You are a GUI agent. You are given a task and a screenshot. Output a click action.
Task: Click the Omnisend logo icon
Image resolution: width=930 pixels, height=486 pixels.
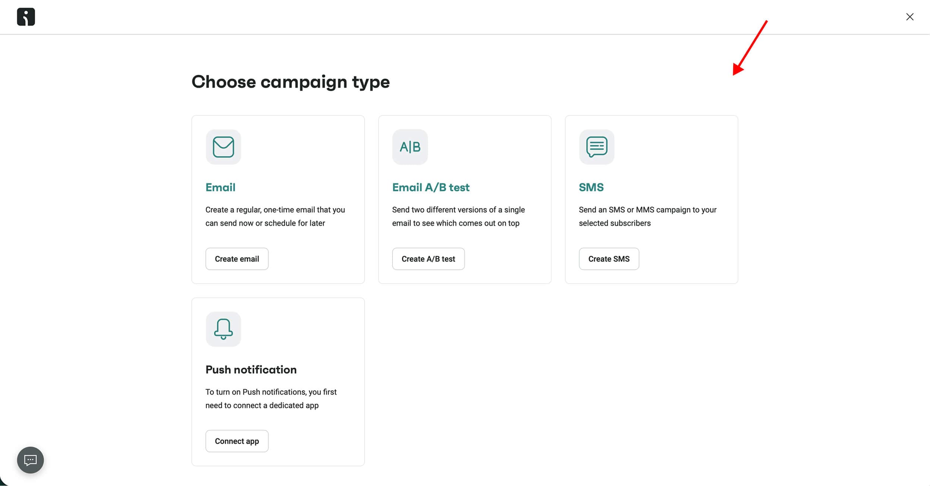[26, 17]
